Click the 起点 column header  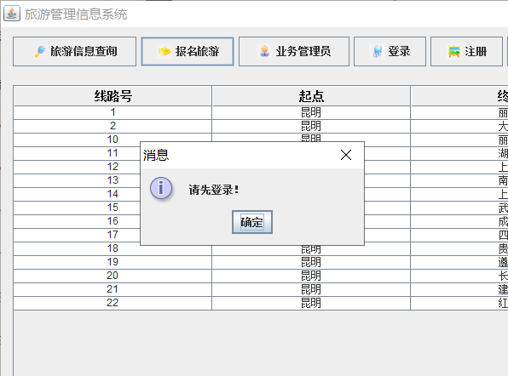point(311,96)
